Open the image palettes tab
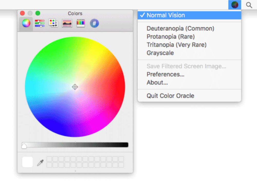 [67, 23]
